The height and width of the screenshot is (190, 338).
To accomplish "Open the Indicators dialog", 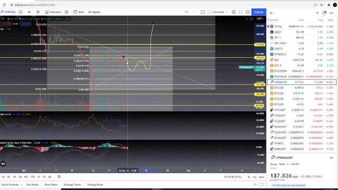I will (x=53, y=12).
